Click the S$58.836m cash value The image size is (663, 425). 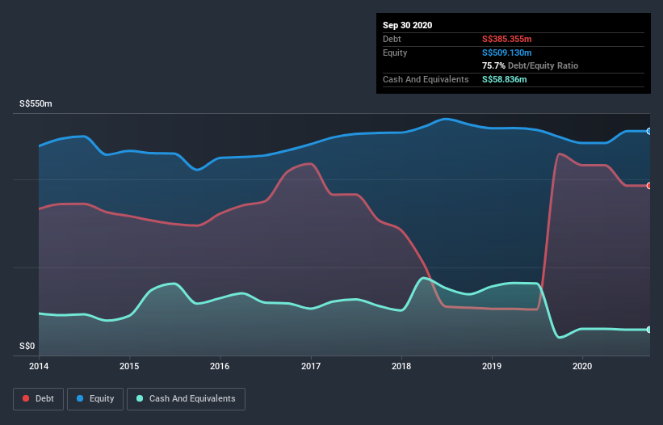pos(505,79)
